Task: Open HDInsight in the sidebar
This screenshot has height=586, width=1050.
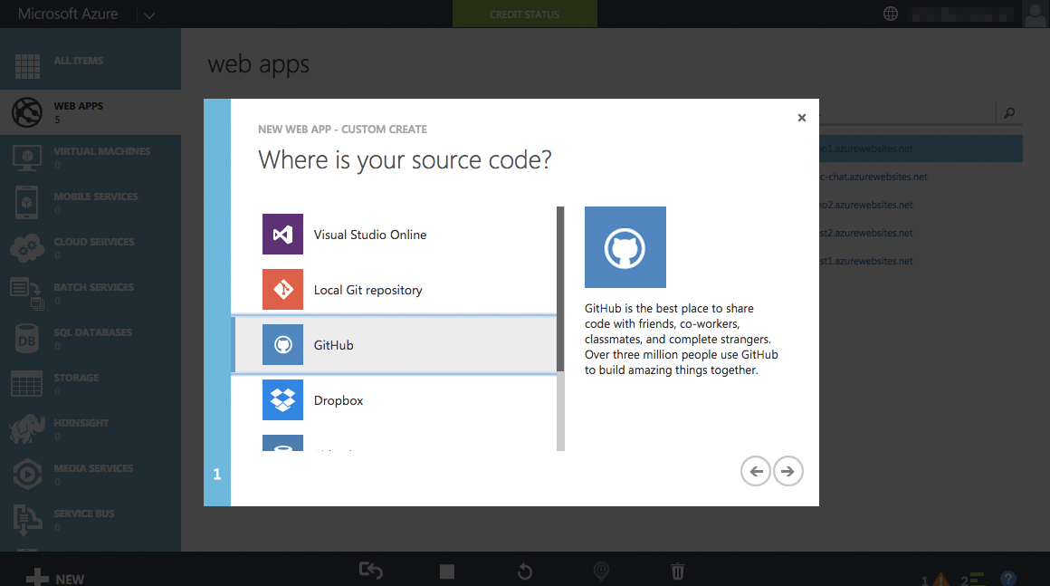Action: point(91,429)
